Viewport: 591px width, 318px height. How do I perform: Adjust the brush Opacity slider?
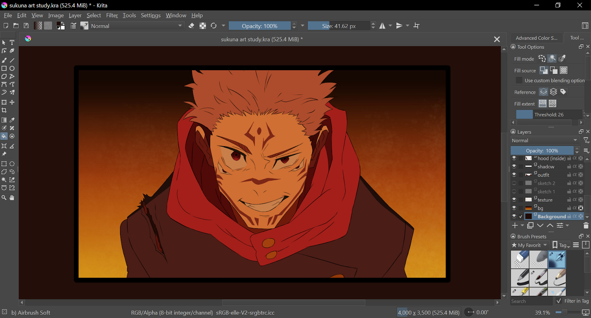260,26
